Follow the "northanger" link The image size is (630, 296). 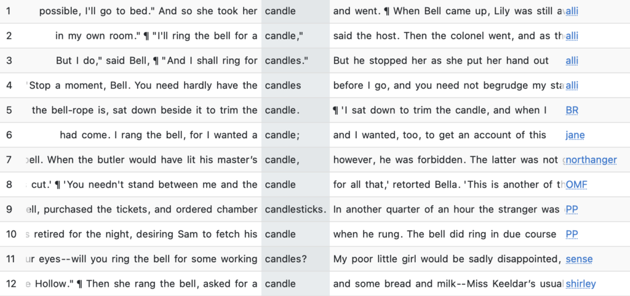pos(591,160)
